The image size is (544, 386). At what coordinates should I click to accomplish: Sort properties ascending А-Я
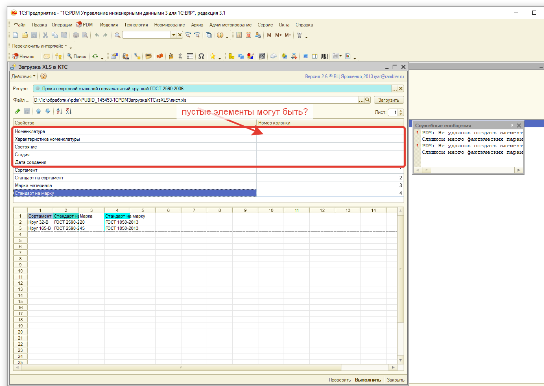click(x=59, y=111)
